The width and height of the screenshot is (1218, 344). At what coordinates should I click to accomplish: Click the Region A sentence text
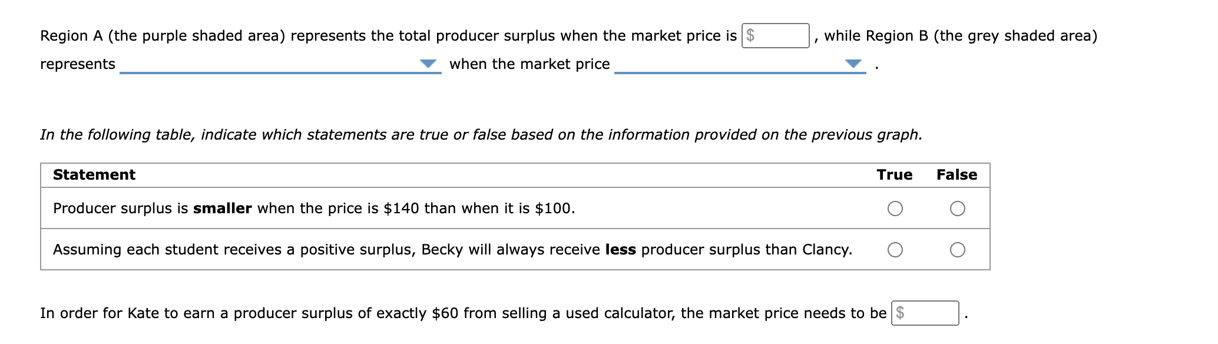389,35
